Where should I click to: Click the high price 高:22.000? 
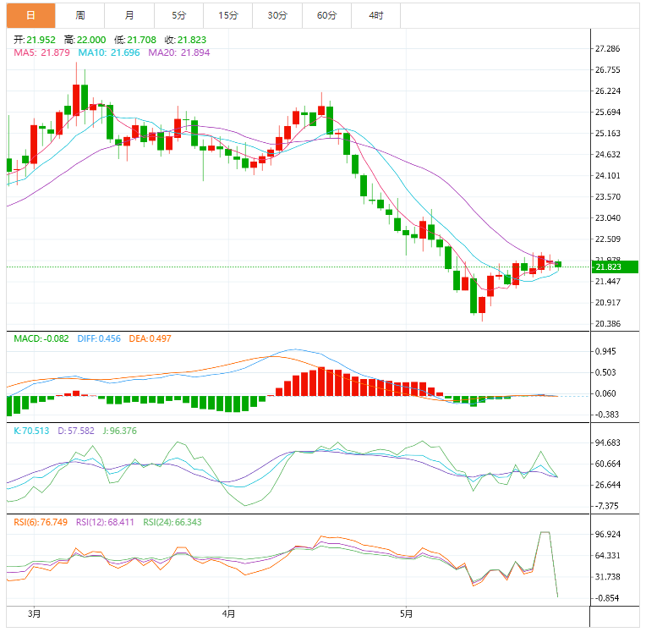coord(85,40)
